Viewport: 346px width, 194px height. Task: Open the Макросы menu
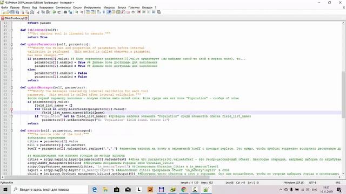click(x=109, y=7)
